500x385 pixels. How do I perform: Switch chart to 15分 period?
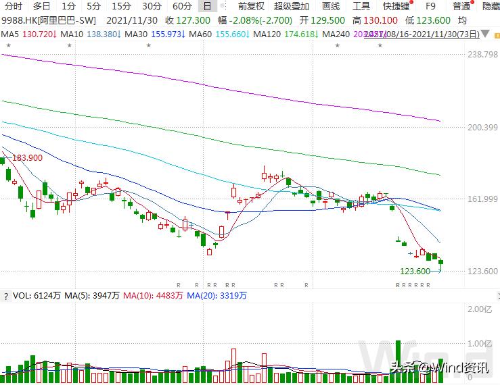coord(122,6)
